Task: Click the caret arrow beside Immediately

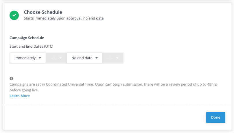Action: [40, 58]
